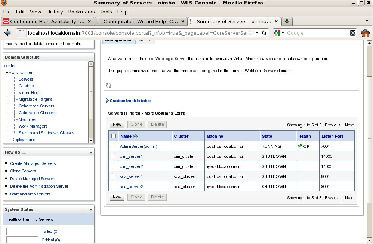Open the History menu
This screenshot has height=244, width=373.
click(55, 12)
